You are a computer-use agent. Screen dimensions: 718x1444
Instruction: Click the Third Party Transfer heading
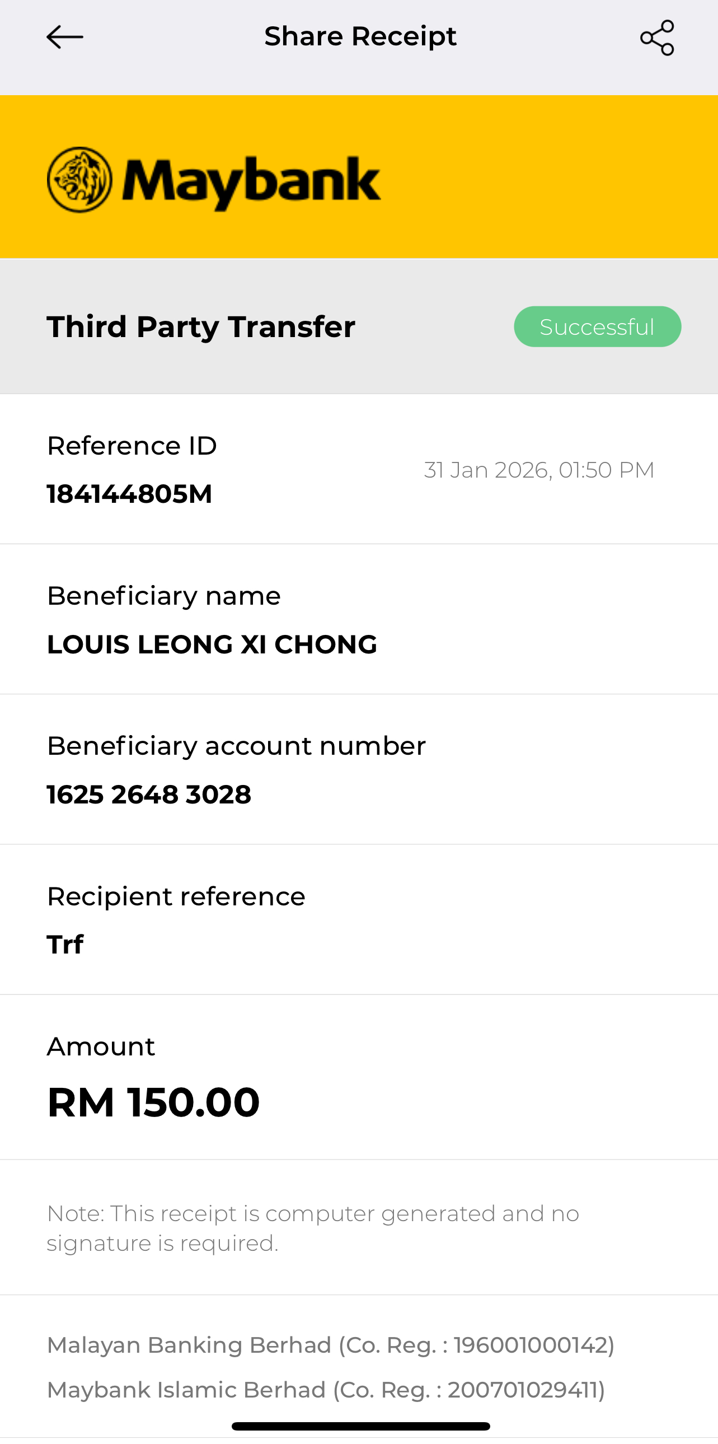click(x=200, y=327)
